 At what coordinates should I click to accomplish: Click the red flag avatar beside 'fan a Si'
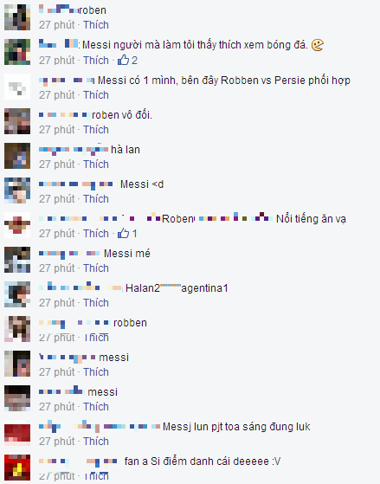pyautogui.click(x=17, y=468)
